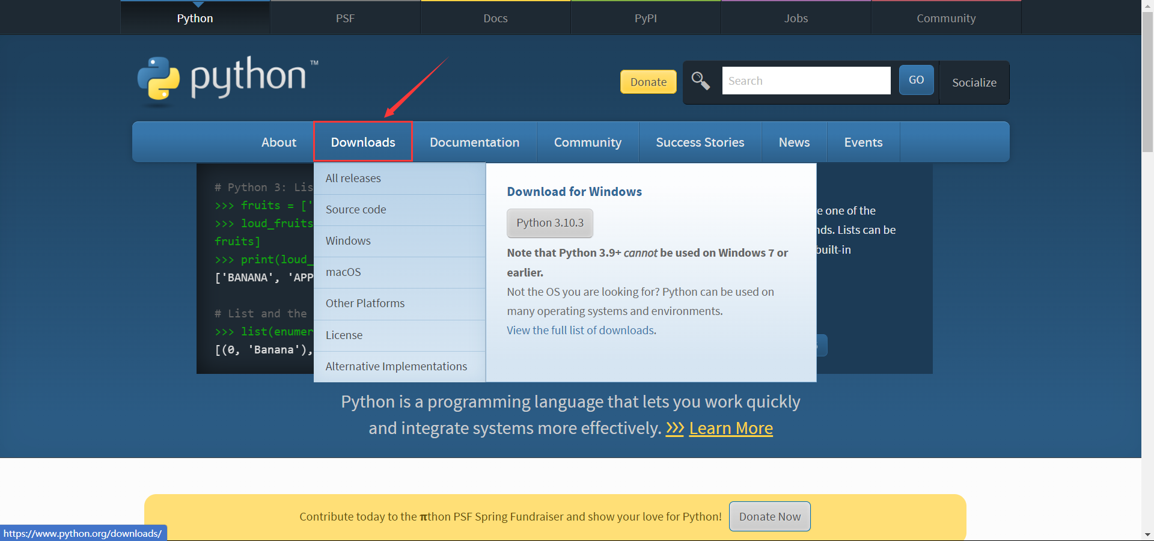Open the PSF top tab
1154x541 pixels.
coord(345,18)
